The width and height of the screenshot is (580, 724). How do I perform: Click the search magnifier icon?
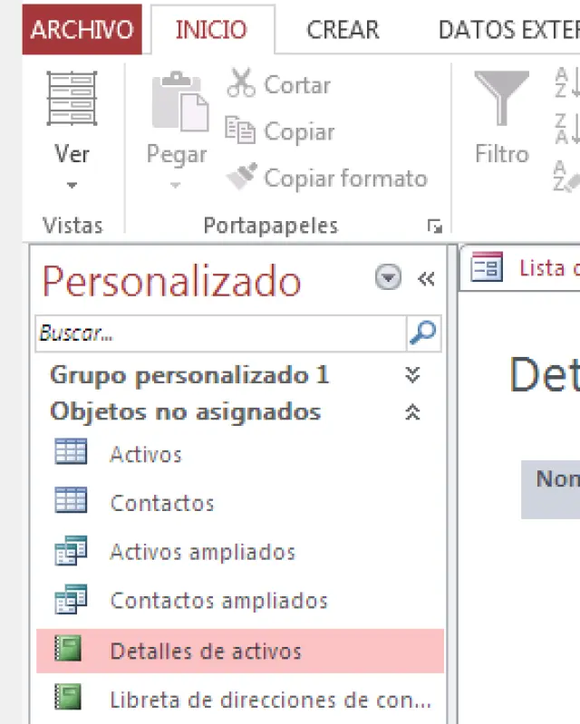point(422,333)
